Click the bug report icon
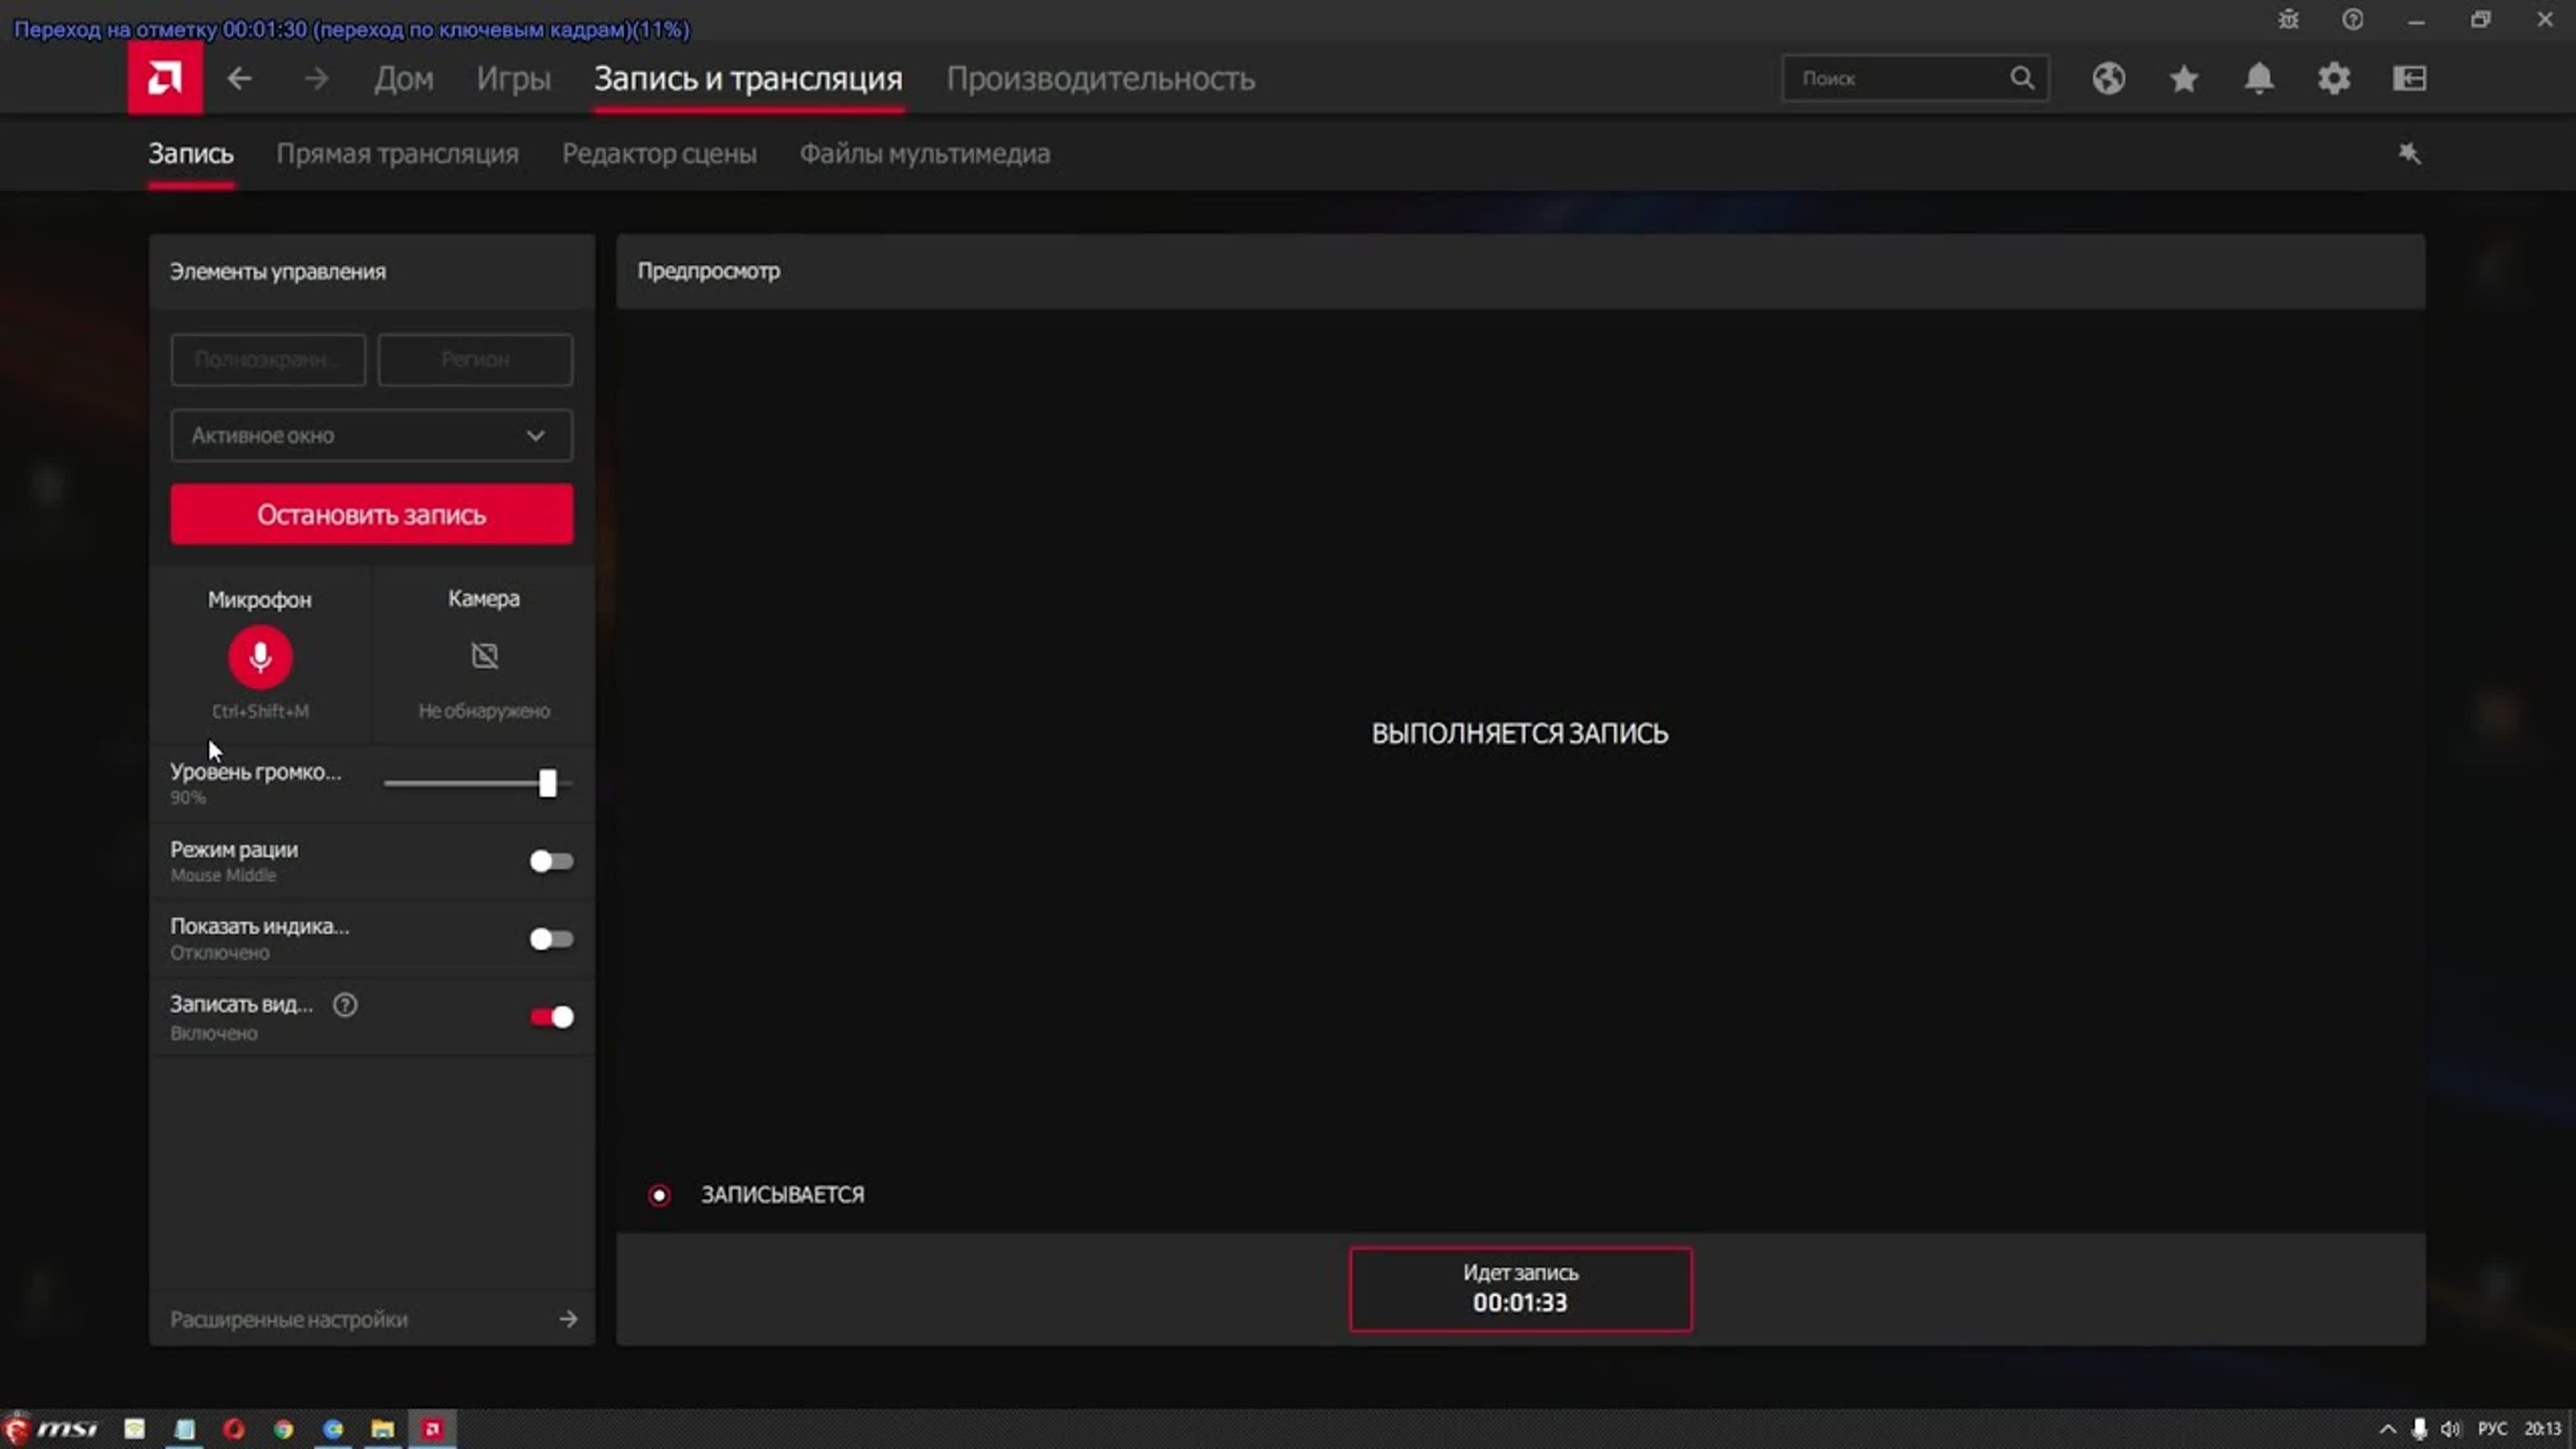This screenshot has height=1449, width=2576. click(2288, 20)
